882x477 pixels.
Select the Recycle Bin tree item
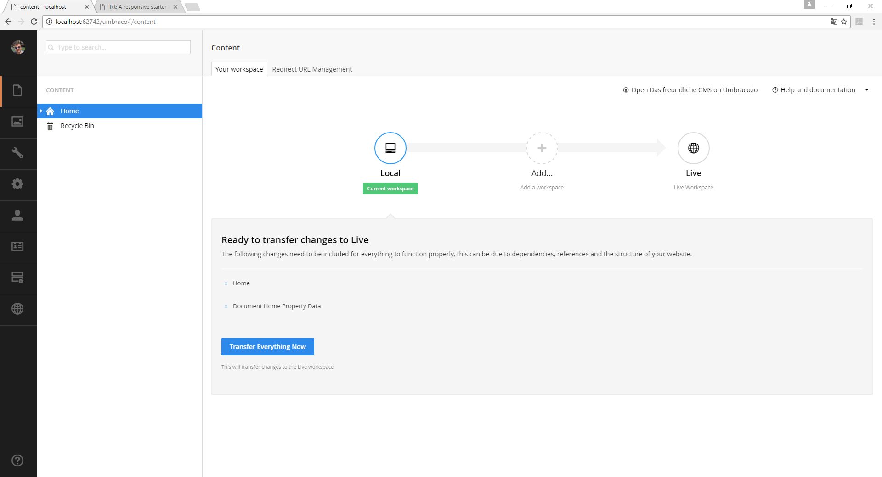click(77, 126)
